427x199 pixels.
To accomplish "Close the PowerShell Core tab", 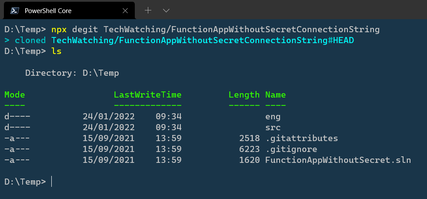I will coord(125,10).
